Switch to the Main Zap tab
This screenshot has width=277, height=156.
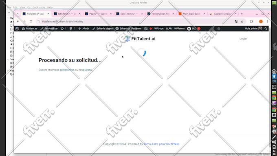(192, 14)
